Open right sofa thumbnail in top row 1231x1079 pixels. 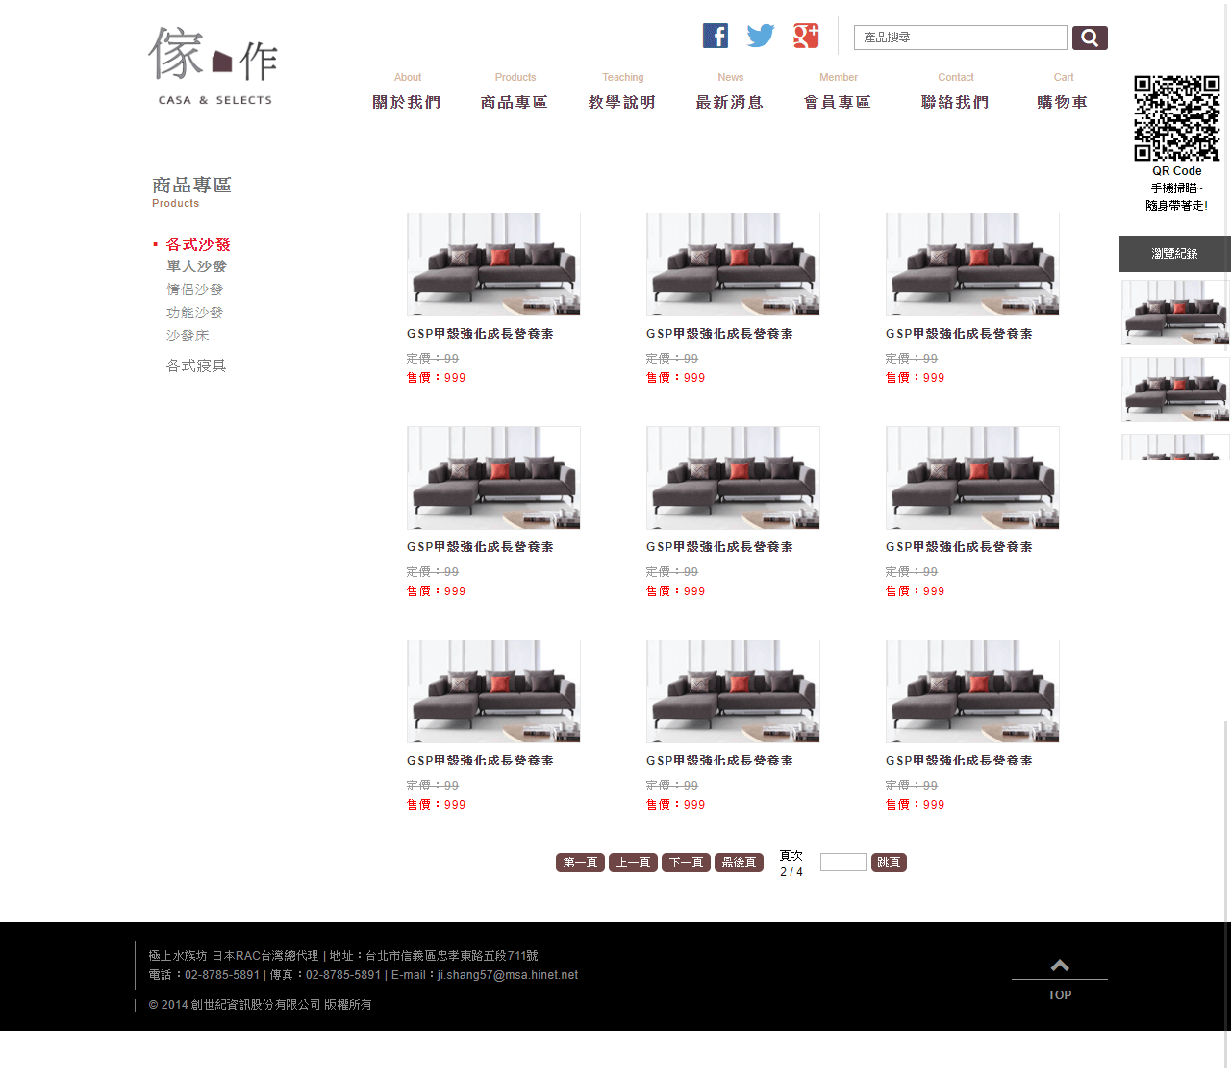tap(972, 264)
